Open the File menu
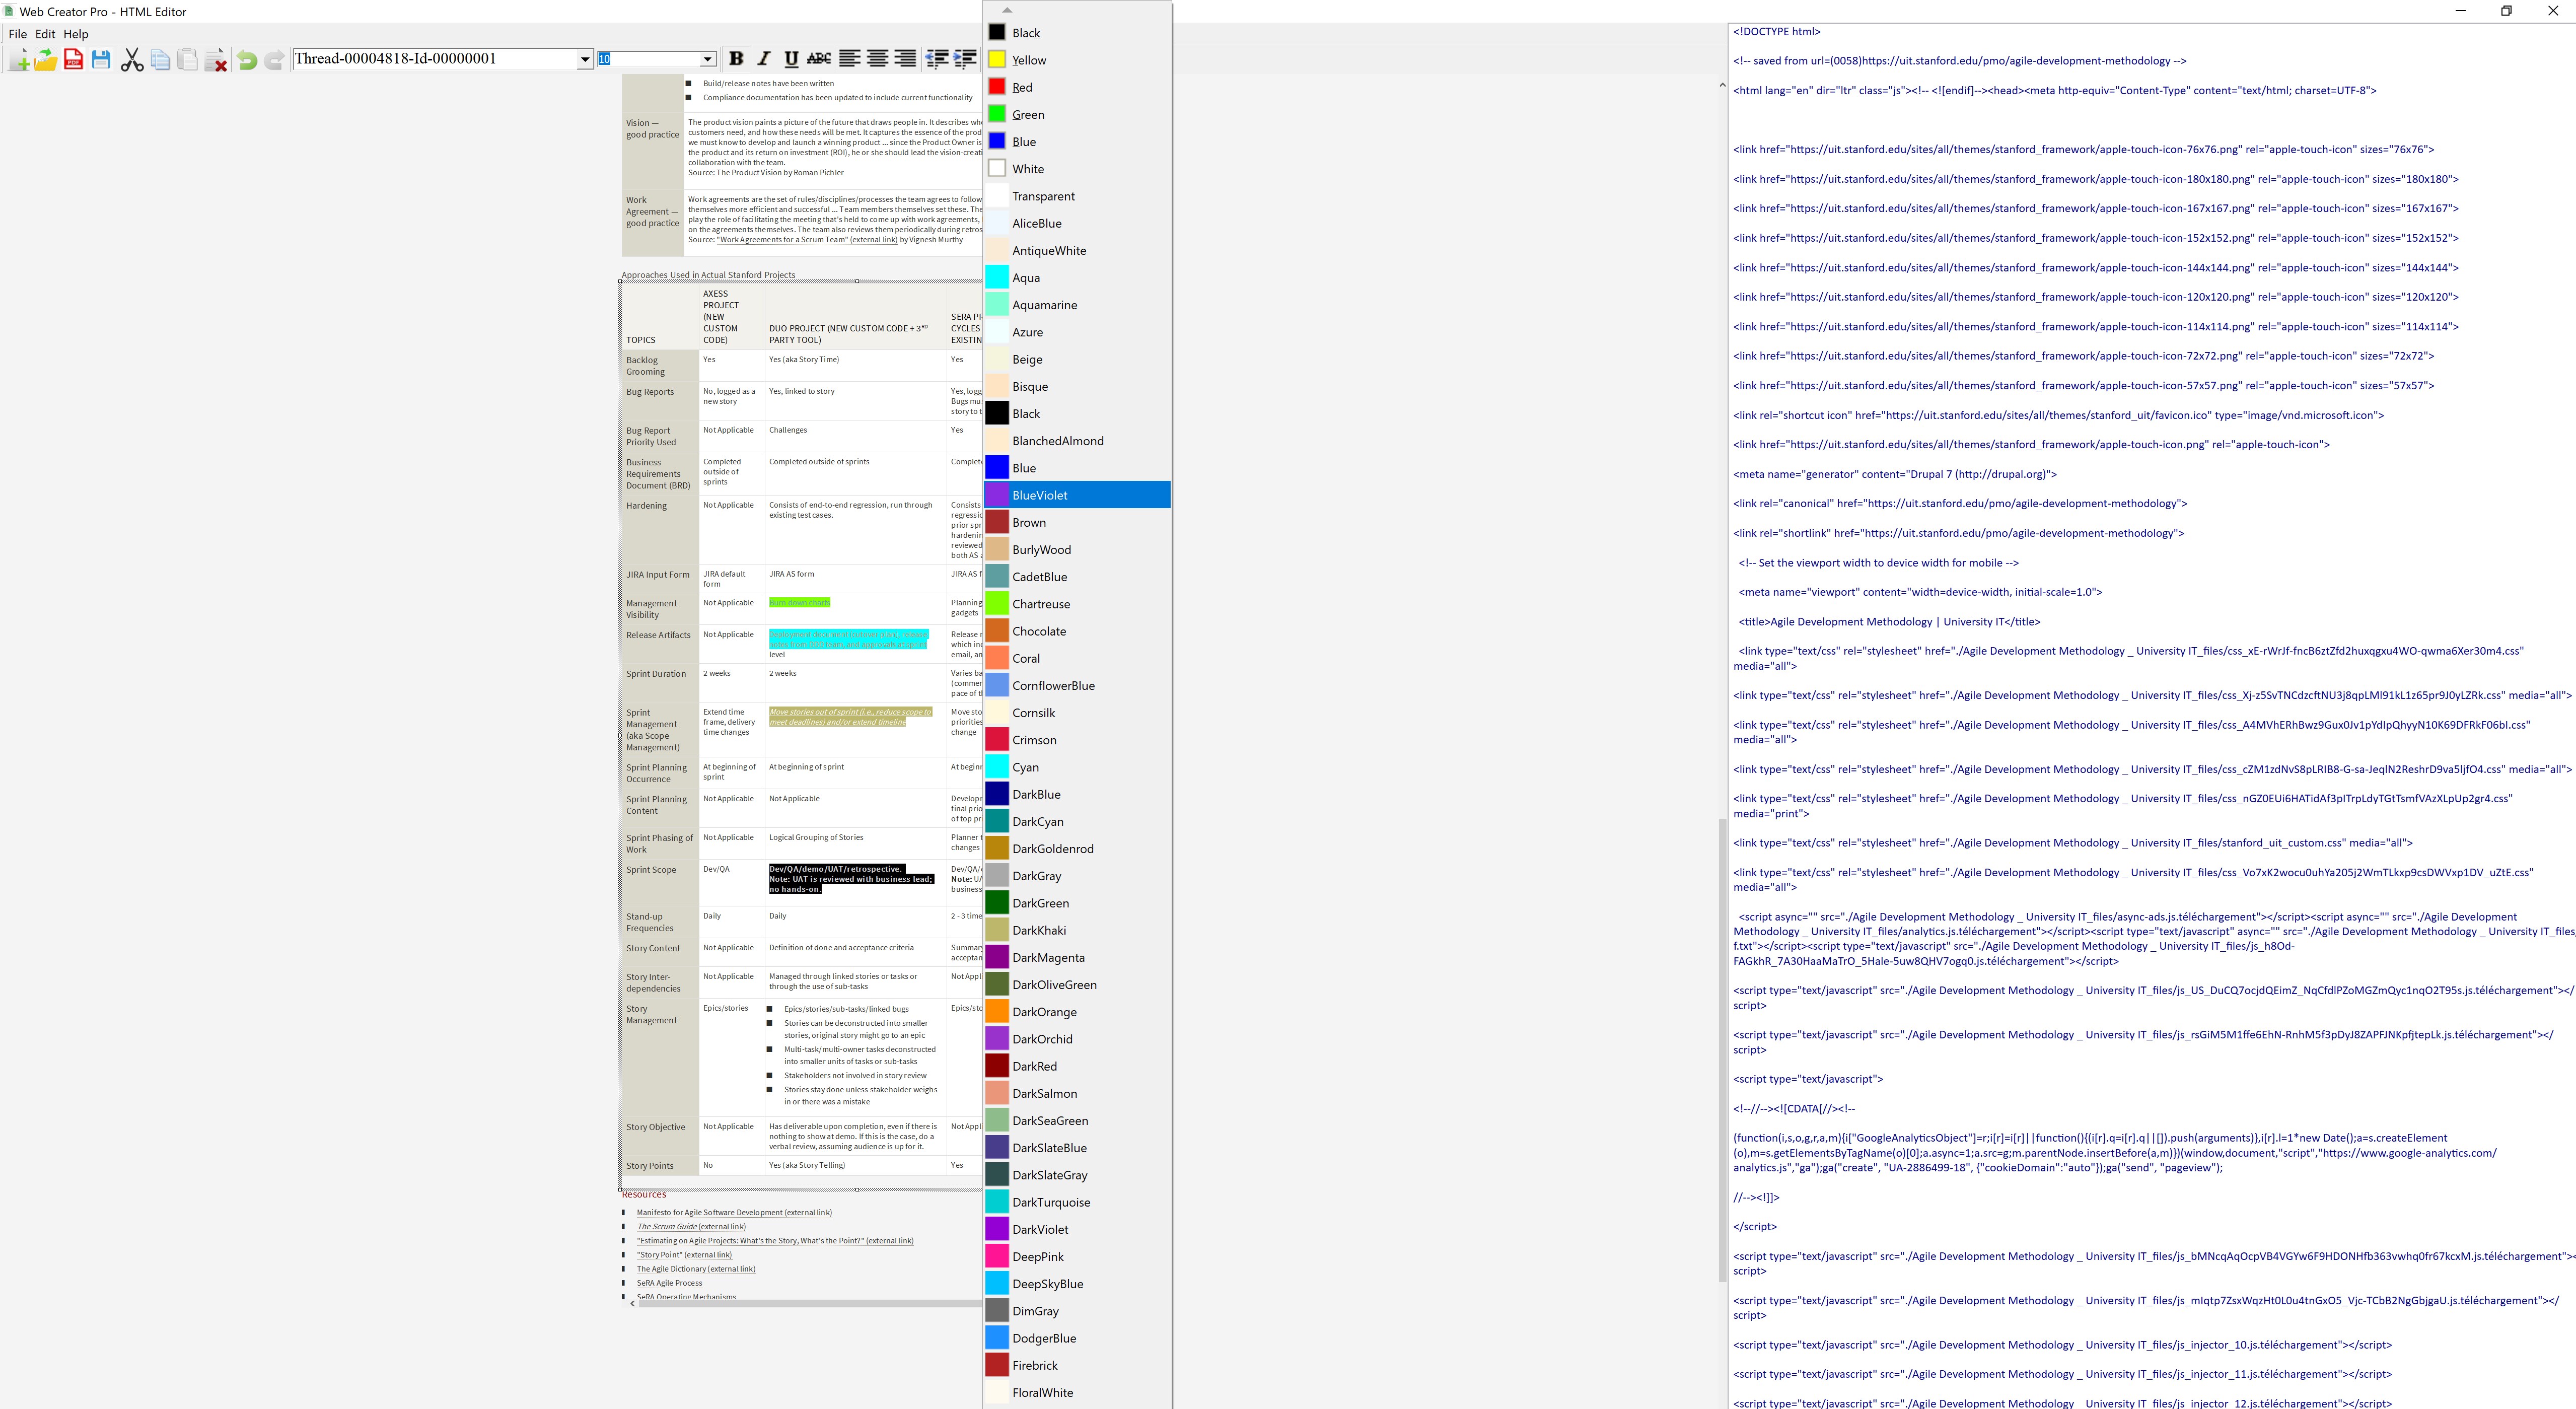 click(17, 34)
